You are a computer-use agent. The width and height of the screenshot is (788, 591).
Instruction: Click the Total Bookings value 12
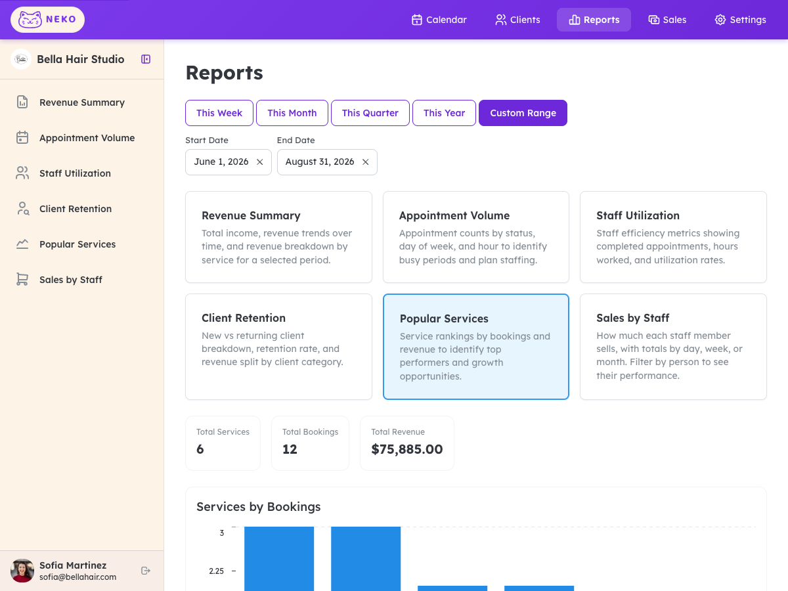pos(290,450)
